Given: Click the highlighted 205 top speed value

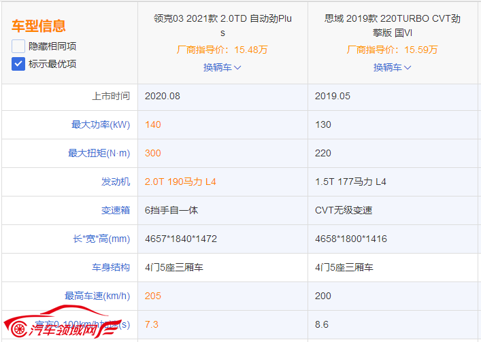Looking at the screenshot, I should point(153,296).
